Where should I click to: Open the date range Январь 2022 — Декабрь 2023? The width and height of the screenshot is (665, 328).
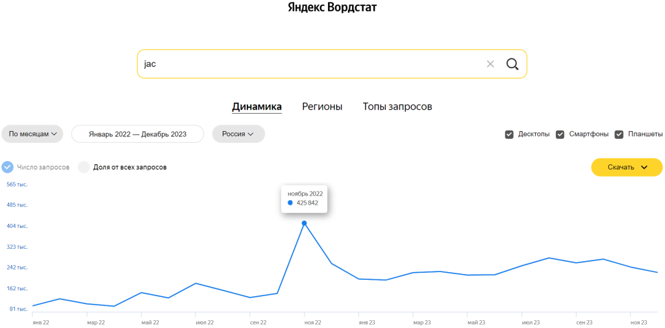(138, 134)
